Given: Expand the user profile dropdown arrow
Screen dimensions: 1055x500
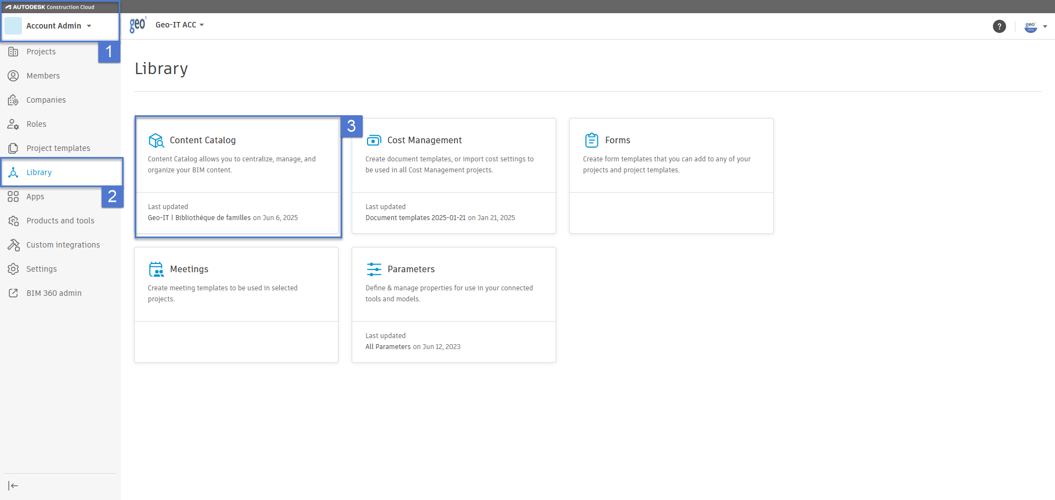Looking at the screenshot, I should tap(1045, 26).
